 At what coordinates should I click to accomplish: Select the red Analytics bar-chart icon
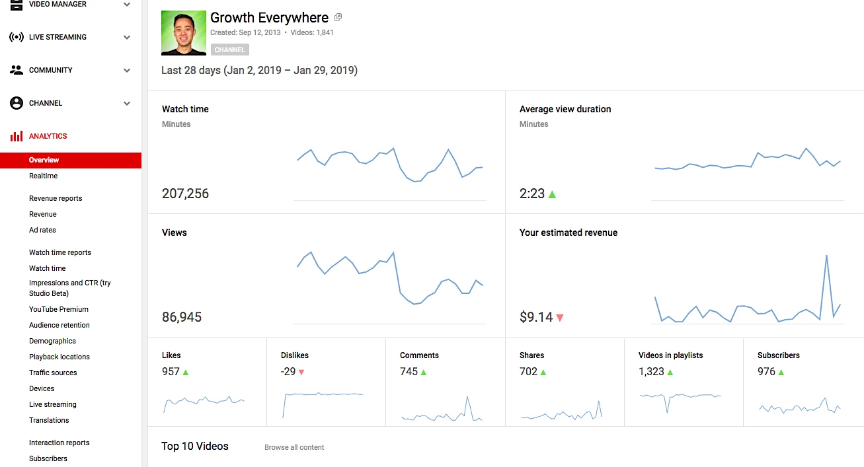(x=17, y=135)
